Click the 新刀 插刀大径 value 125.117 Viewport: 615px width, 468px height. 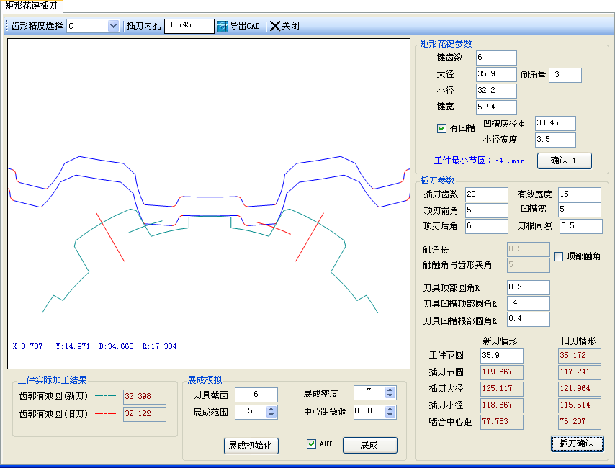click(502, 389)
